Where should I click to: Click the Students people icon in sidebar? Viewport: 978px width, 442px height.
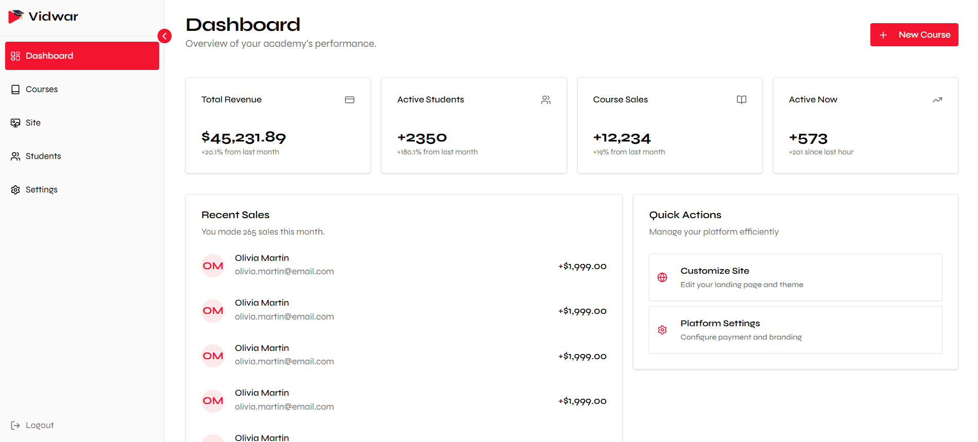15,156
